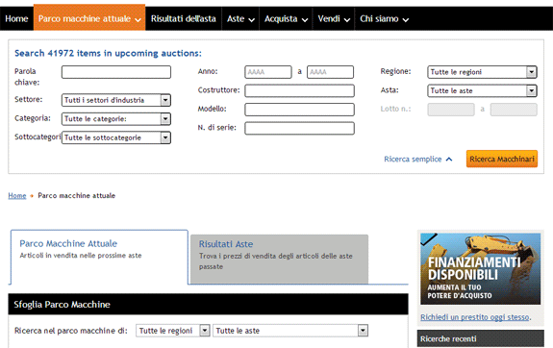Click the Search 41972 items heading
The width and height of the screenshot is (553, 348).
click(x=108, y=53)
